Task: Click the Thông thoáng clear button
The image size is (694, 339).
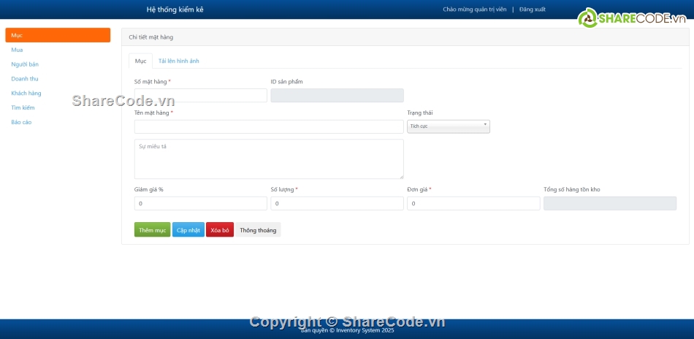Action: pyautogui.click(x=258, y=230)
